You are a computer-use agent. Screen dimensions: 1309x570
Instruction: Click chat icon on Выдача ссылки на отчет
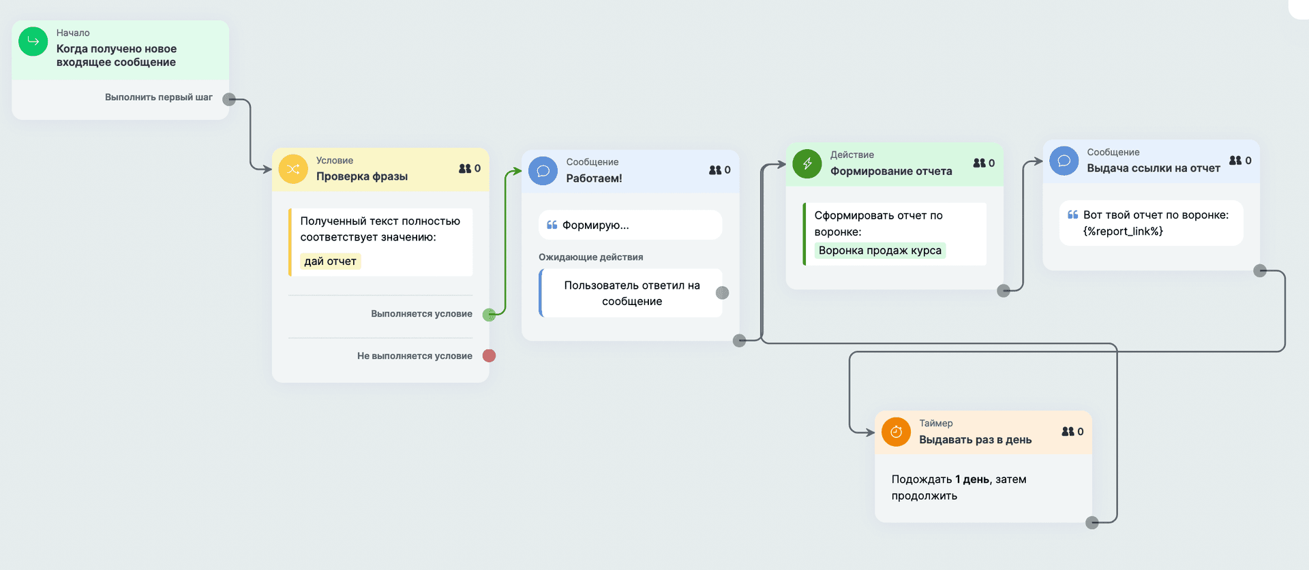pyautogui.click(x=1064, y=161)
